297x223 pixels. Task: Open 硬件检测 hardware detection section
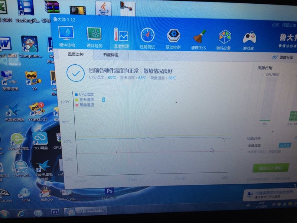coord(94,37)
